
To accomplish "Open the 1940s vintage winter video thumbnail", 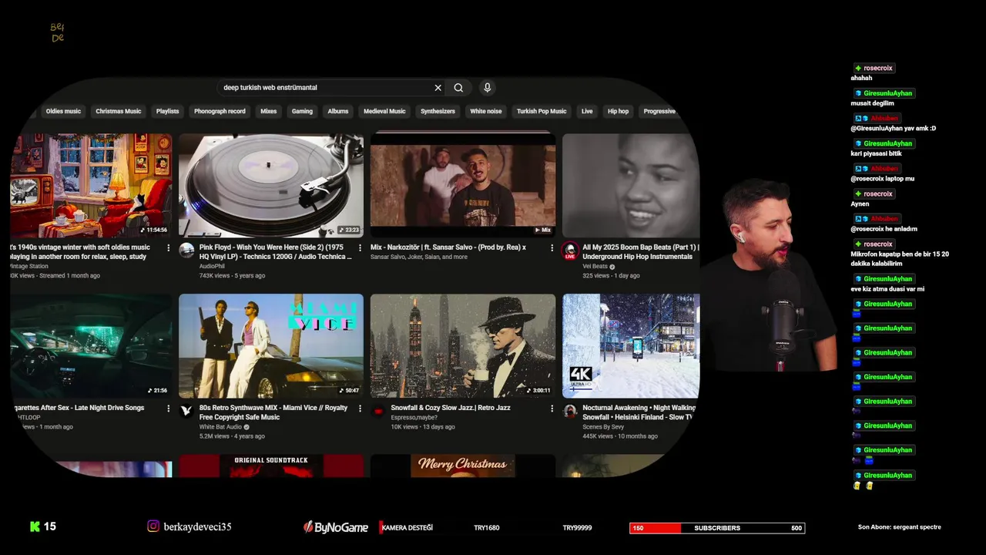I will point(91,185).
